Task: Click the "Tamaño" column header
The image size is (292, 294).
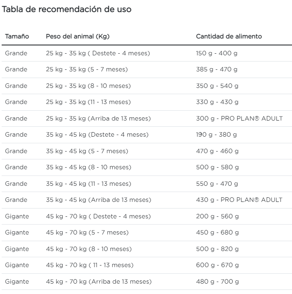Action: click(x=17, y=36)
